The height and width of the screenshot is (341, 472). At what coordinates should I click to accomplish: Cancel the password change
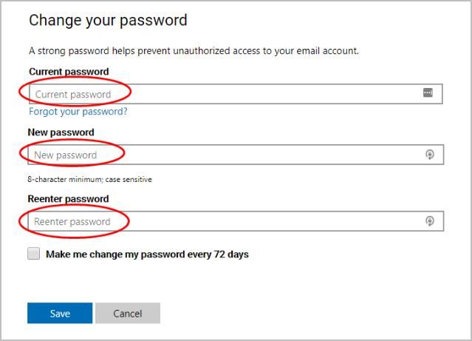click(127, 314)
